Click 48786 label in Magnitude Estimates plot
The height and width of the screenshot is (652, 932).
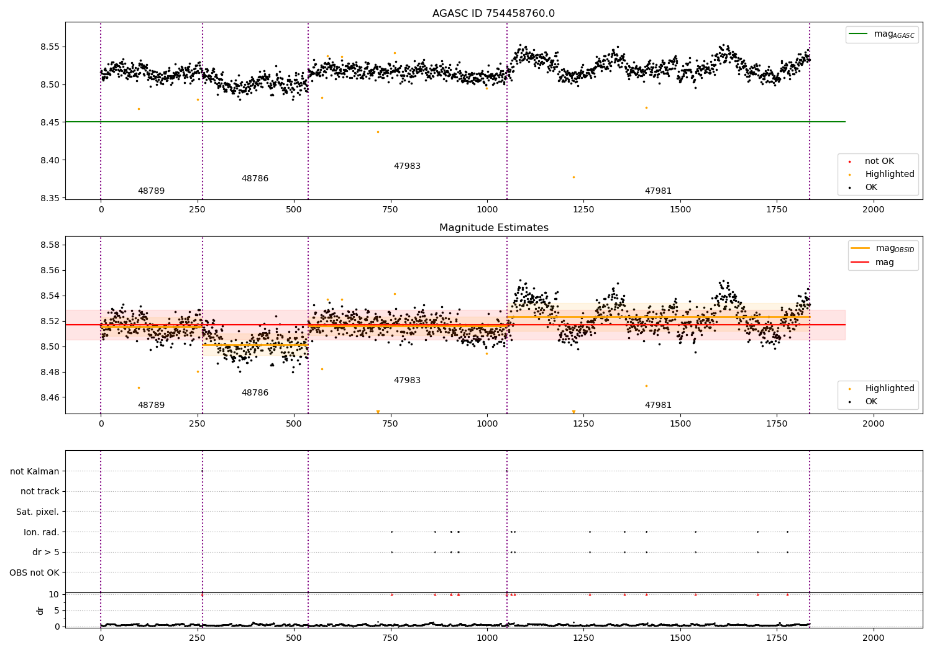point(255,393)
